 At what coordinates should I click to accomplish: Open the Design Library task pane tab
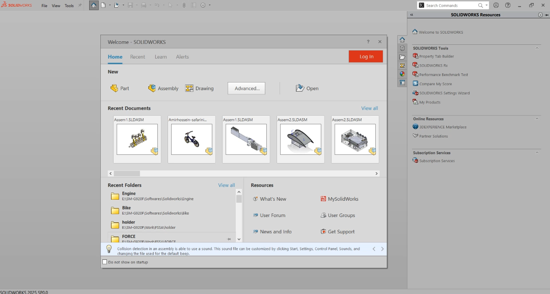click(402, 48)
